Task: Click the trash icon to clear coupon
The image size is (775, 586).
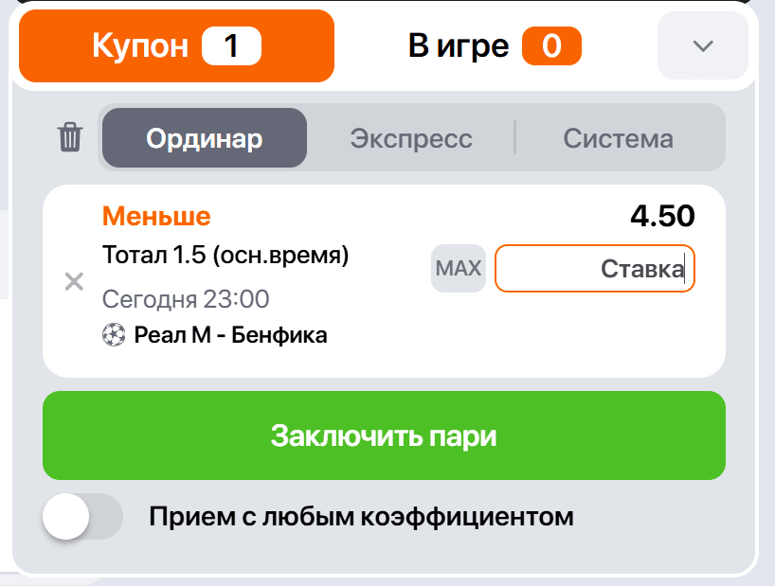Action: 70,138
